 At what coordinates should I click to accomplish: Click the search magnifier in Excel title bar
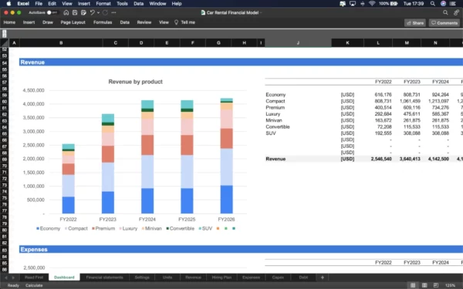(445, 12)
